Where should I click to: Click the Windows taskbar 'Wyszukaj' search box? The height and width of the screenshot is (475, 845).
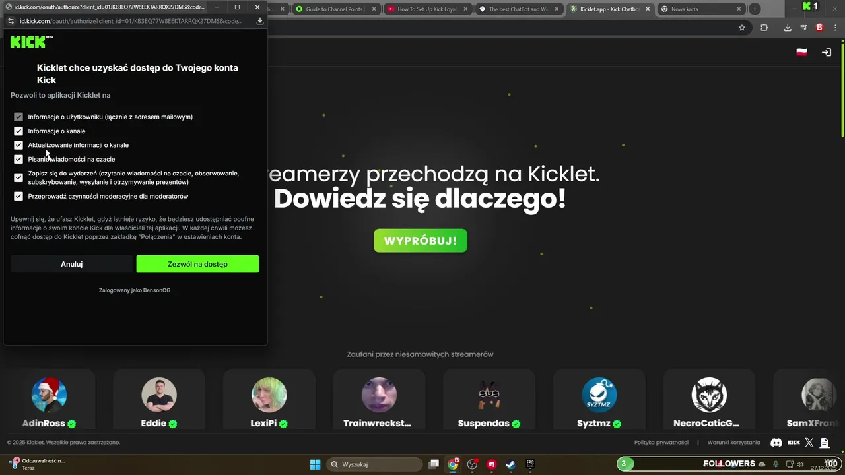[x=373, y=464]
